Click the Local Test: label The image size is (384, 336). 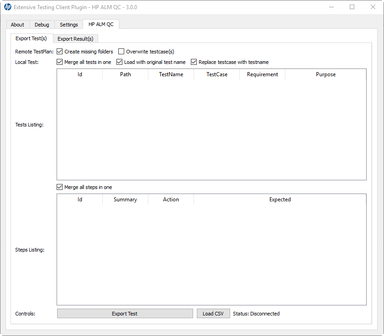click(x=26, y=62)
